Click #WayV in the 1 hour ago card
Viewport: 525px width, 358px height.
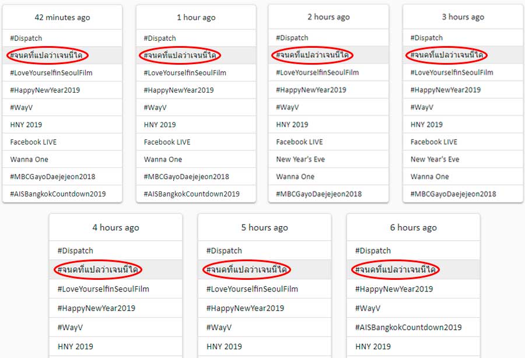(155, 107)
